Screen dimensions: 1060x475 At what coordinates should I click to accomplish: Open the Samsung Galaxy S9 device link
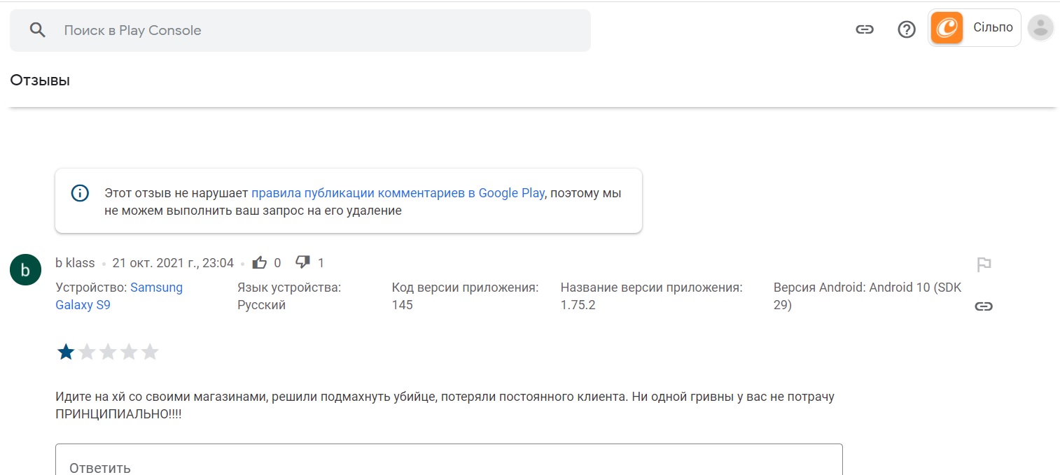(x=119, y=296)
